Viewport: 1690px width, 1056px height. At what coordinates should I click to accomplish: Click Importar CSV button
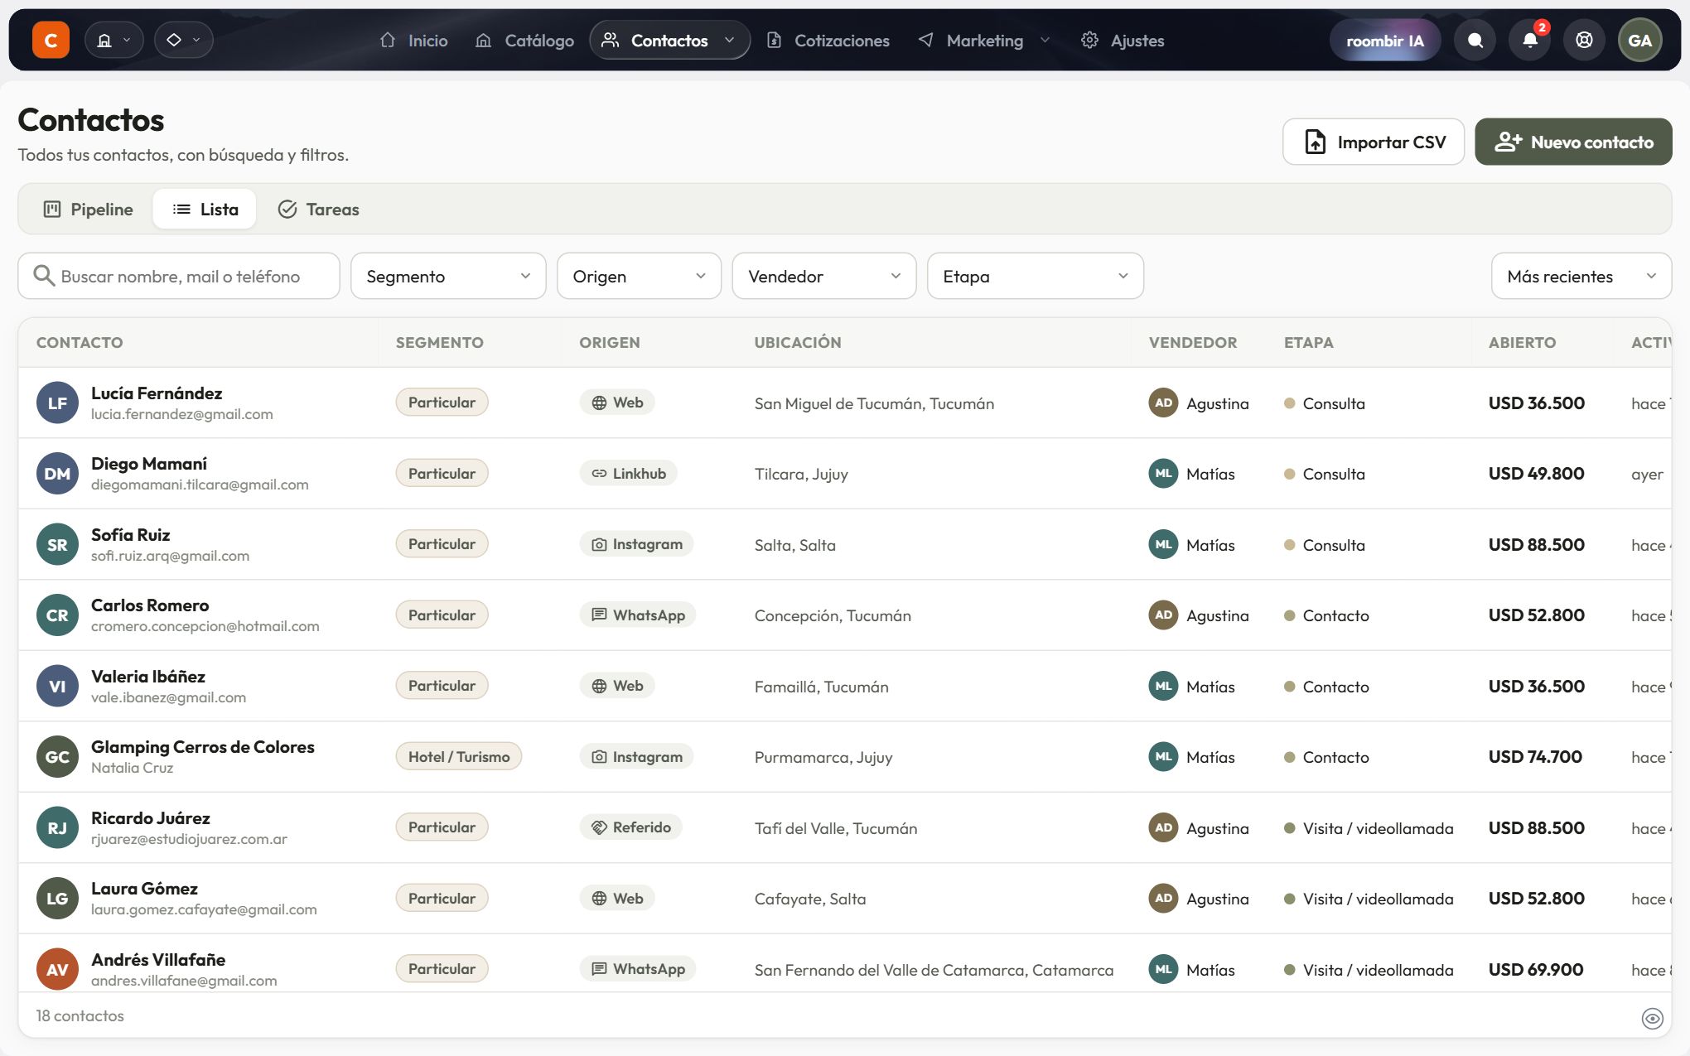point(1374,142)
